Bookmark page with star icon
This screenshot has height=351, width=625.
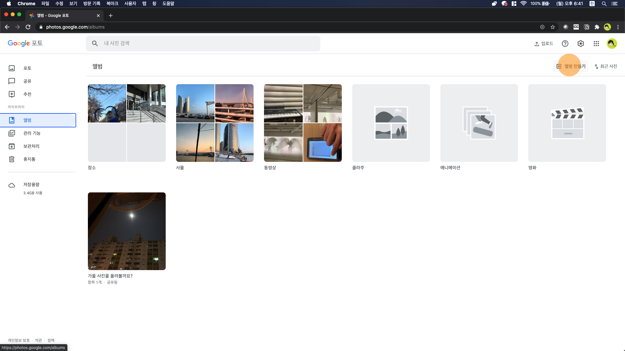(x=553, y=27)
